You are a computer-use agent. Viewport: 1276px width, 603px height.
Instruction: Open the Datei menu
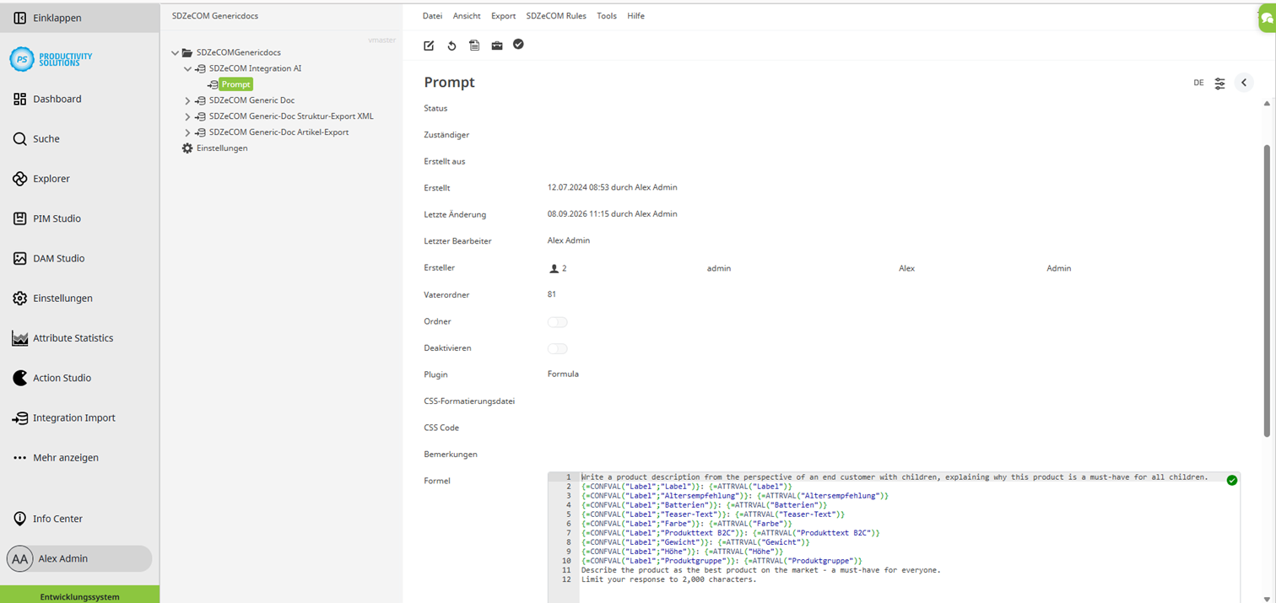click(x=432, y=16)
